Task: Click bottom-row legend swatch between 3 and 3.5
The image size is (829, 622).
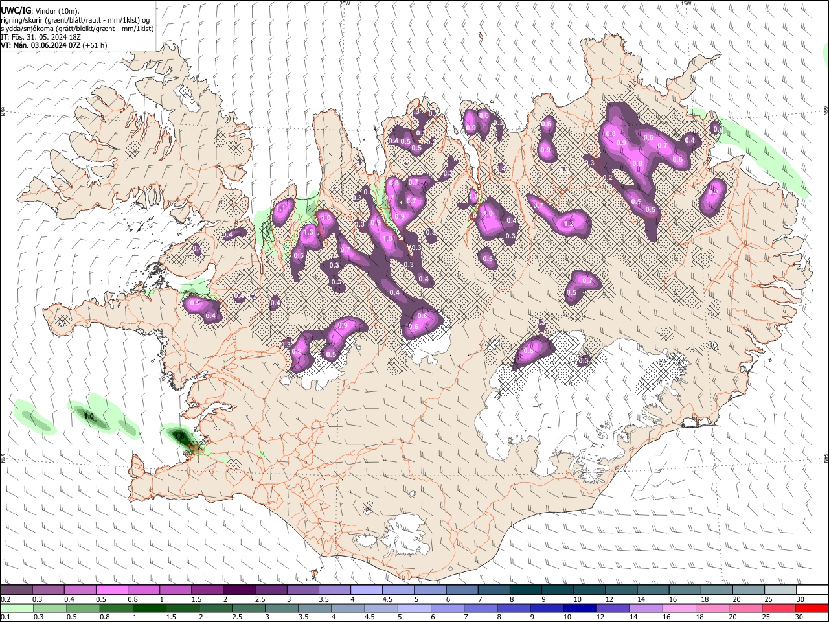Action: point(282,608)
